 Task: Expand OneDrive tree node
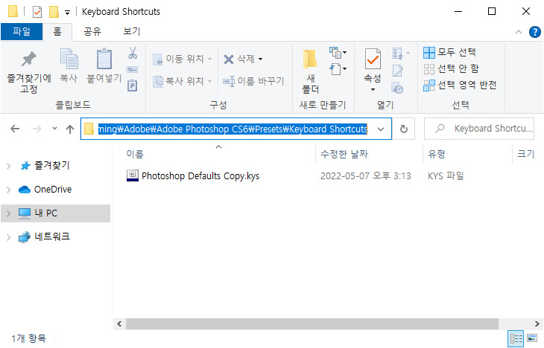click(x=9, y=190)
